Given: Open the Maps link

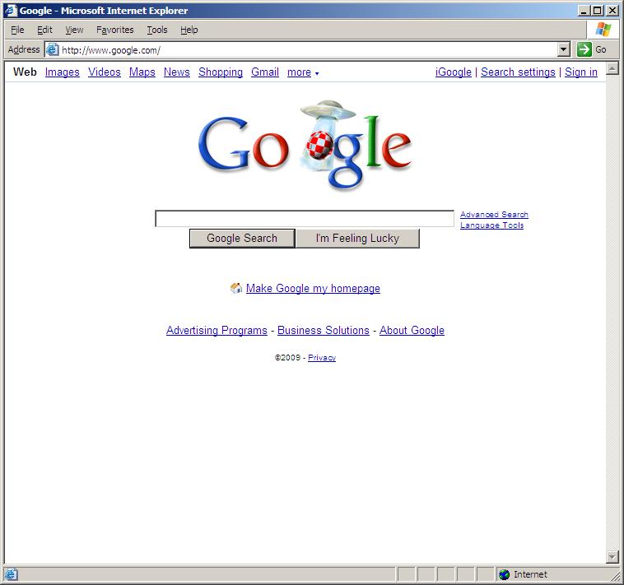Looking at the screenshot, I should 142,72.
